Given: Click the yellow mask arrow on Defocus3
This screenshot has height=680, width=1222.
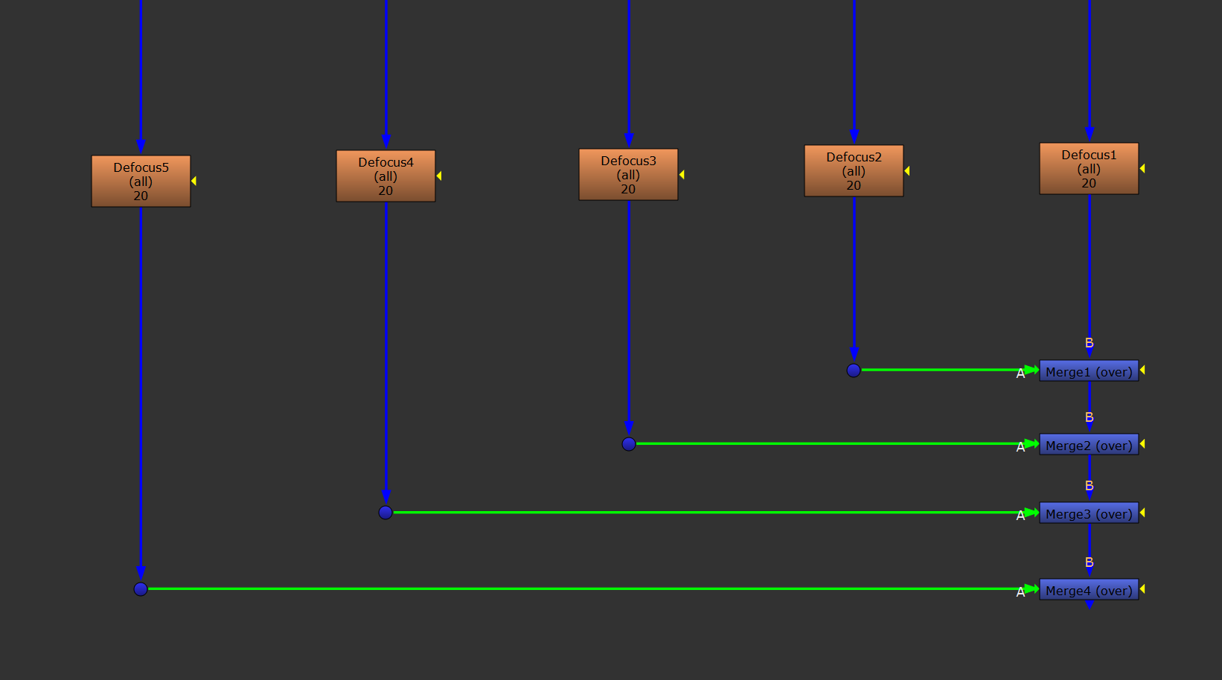Looking at the screenshot, I should pos(681,174).
